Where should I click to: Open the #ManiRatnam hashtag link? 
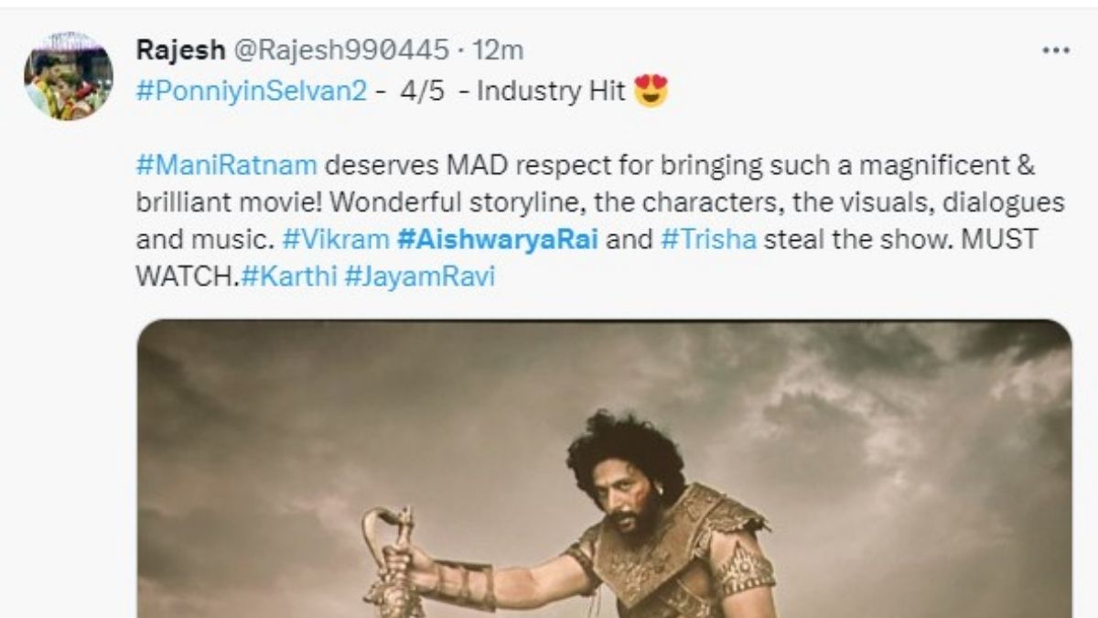click(x=227, y=166)
